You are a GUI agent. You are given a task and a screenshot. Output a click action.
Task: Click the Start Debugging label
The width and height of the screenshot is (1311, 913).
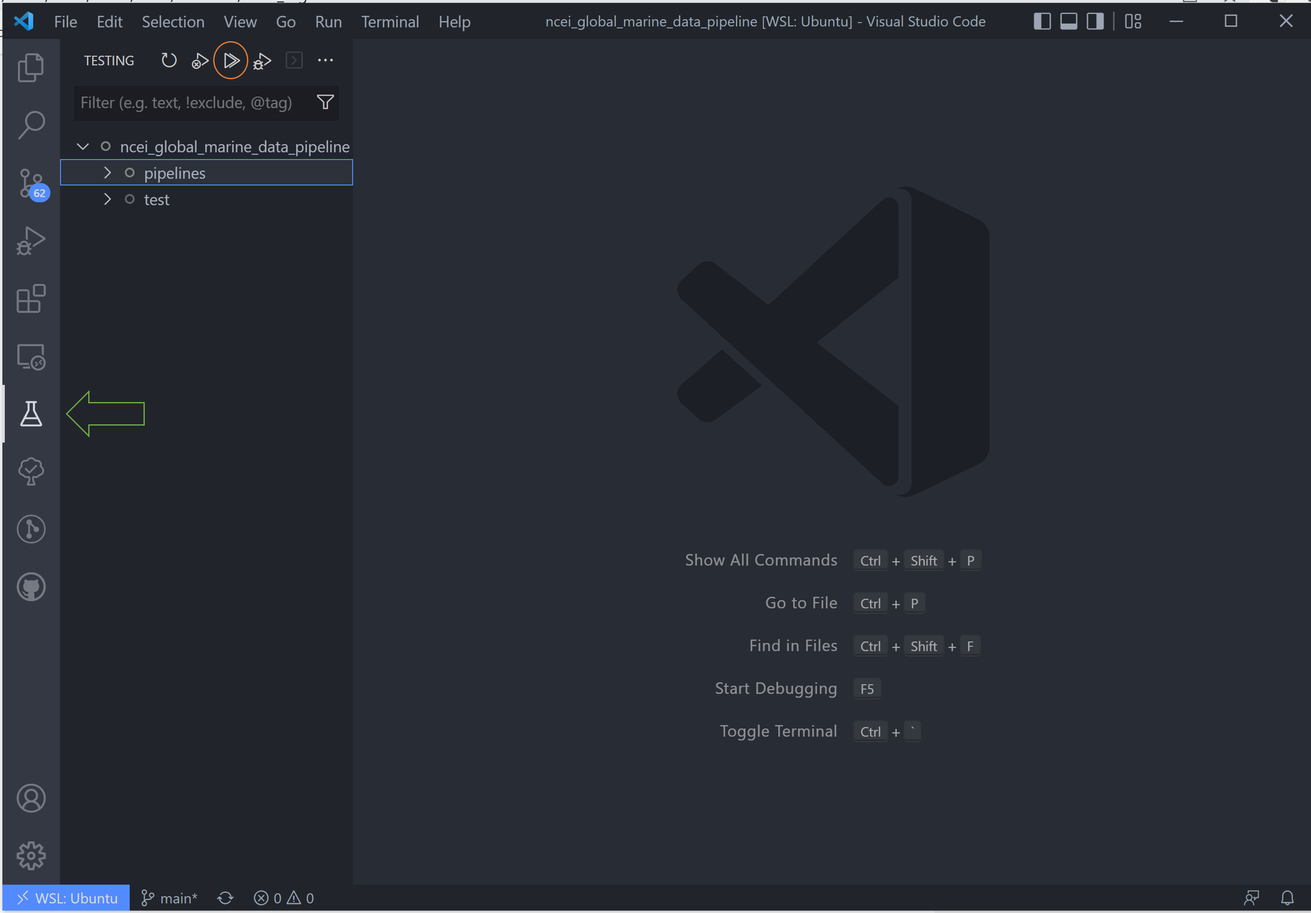pos(776,688)
